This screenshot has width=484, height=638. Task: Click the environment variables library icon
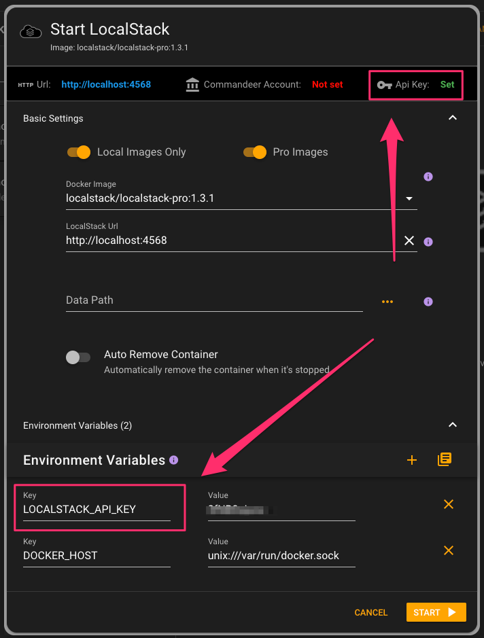445,459
